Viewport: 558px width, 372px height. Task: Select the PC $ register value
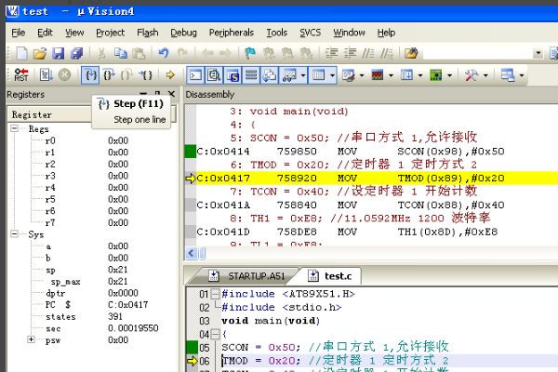(129, 304)
